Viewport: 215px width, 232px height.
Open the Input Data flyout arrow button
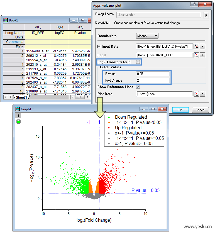click(x=202, y=47)
